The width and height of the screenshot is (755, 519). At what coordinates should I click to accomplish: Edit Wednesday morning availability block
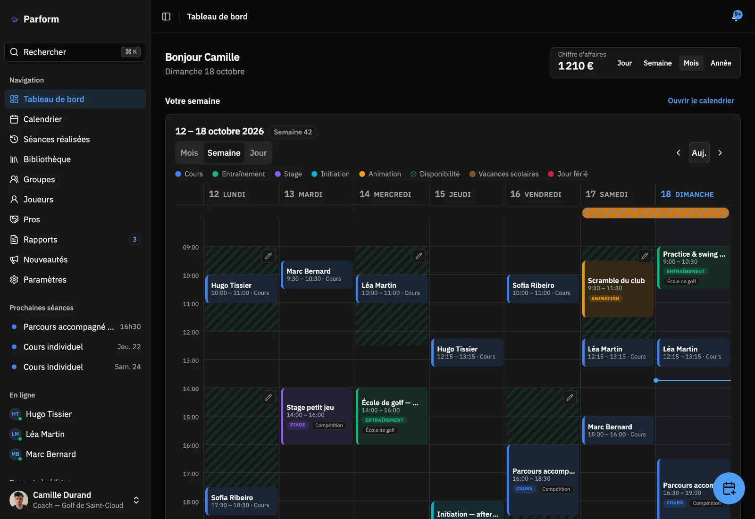pyautogui.click(x=419, y=256)
